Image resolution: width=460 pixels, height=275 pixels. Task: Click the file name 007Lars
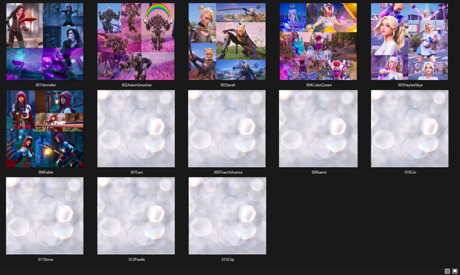coord(136,172)
